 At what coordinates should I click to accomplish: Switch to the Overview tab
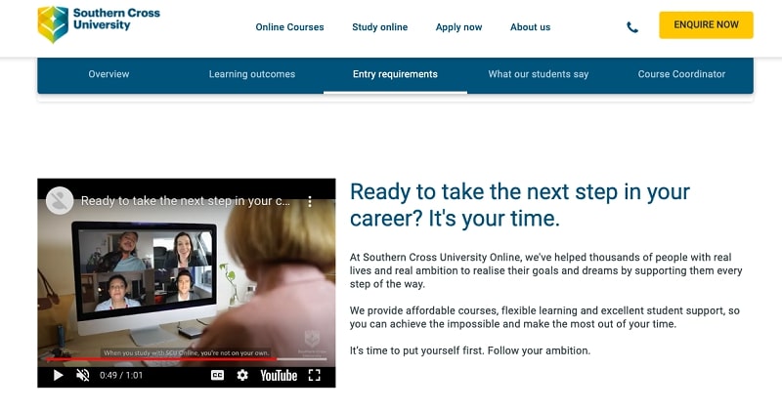click(x=109, y=74)
